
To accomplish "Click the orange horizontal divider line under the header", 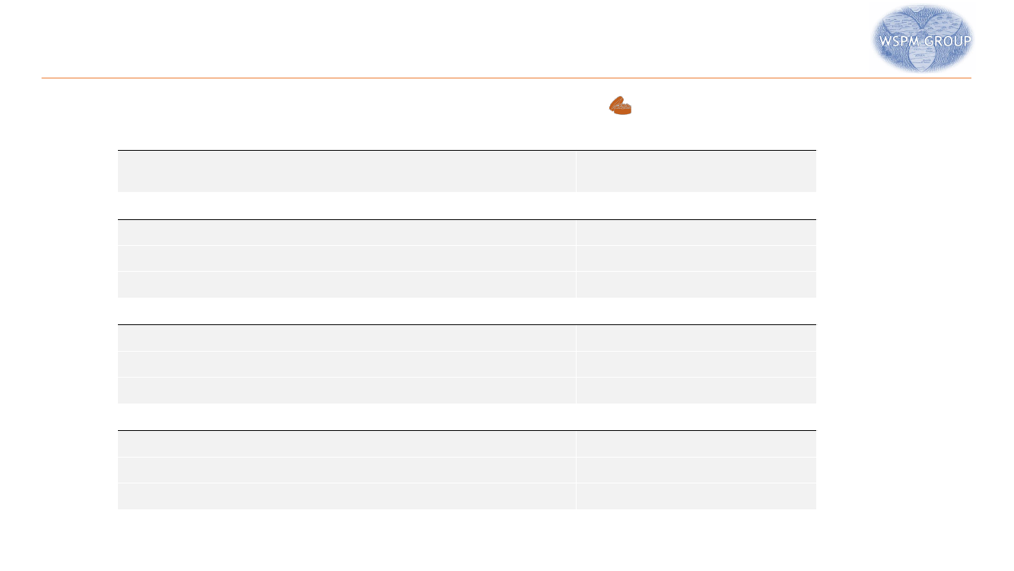I will click(x=507, y=78).
